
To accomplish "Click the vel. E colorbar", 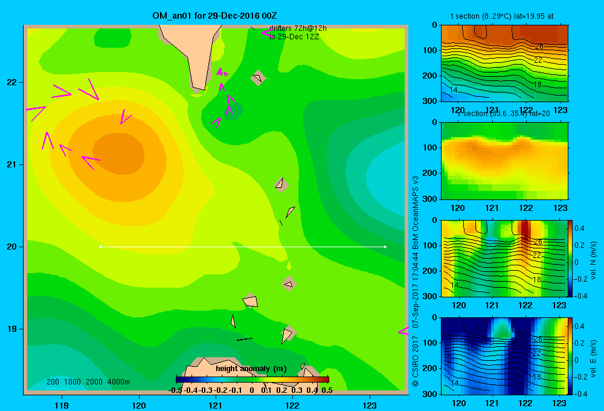I will pos(570,356).
